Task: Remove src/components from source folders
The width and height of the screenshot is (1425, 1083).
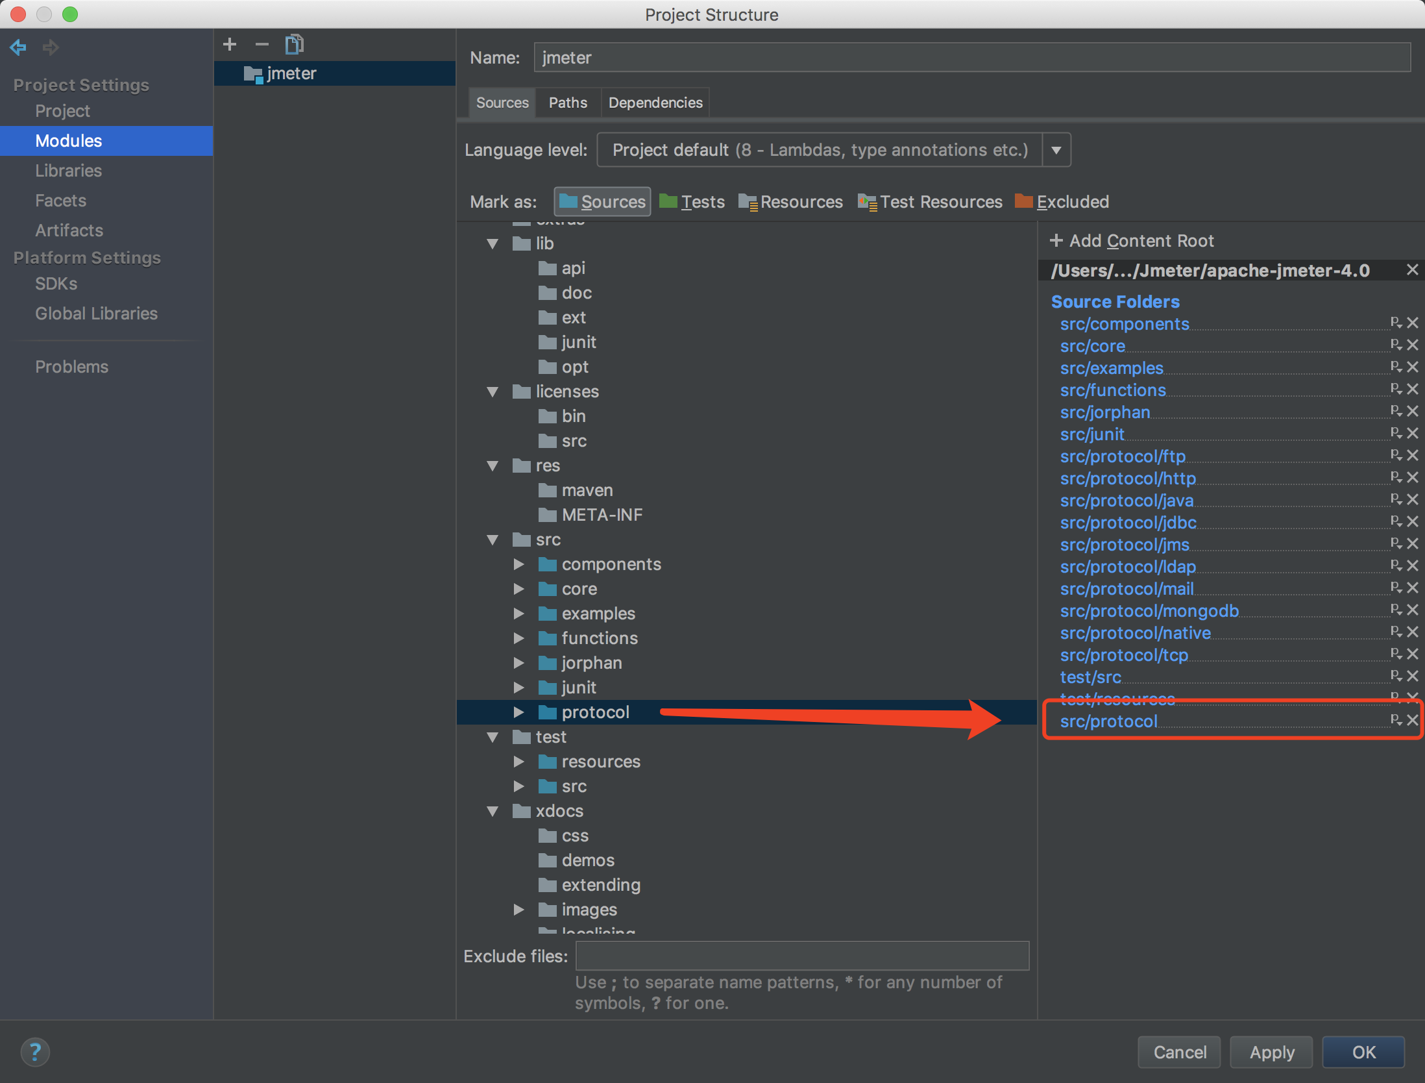Action: 1413,323
